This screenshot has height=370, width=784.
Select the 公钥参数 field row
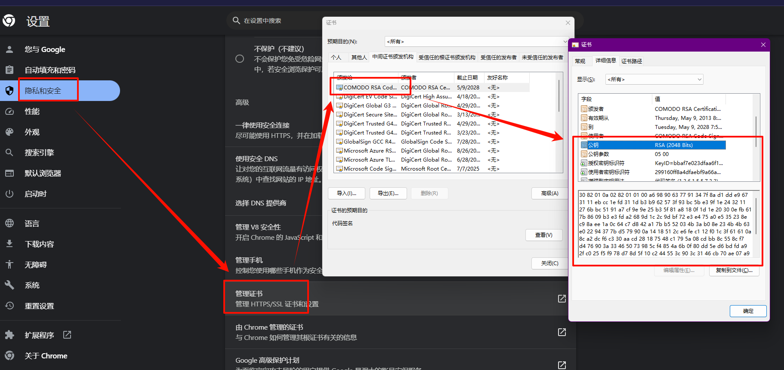599,154
